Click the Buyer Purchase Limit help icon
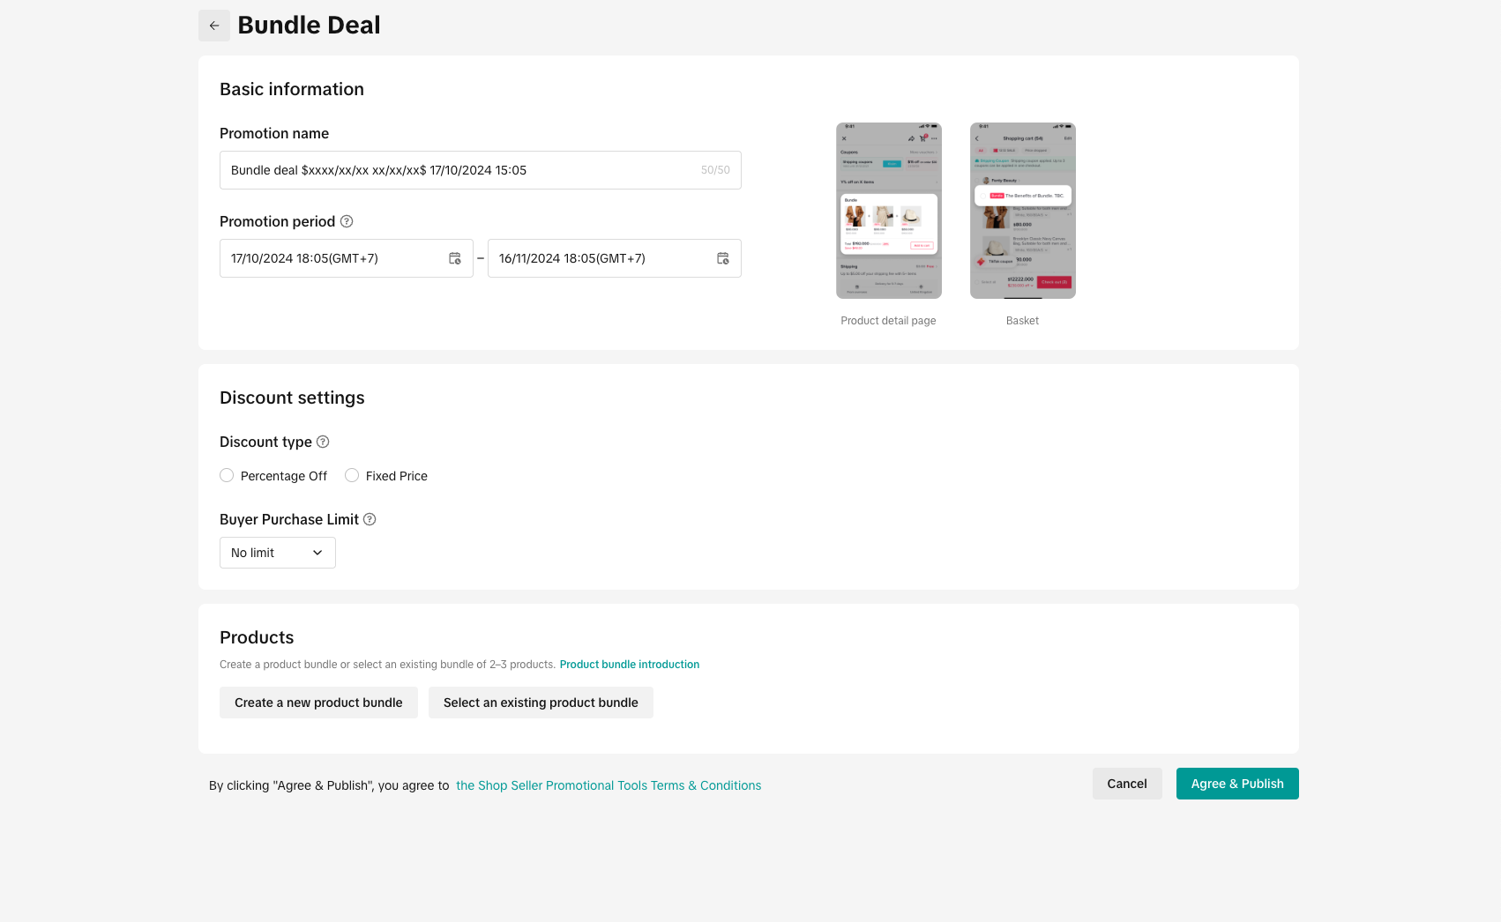 [x=370, y=519]
